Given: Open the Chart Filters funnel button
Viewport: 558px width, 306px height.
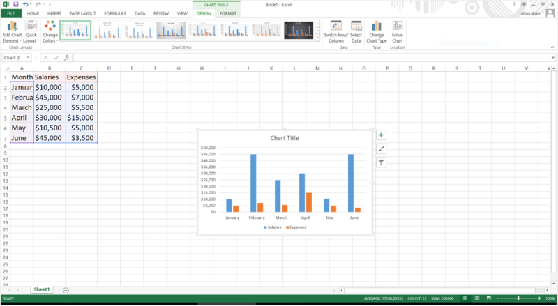Looking at the screenshot, I should pos(381,162).
